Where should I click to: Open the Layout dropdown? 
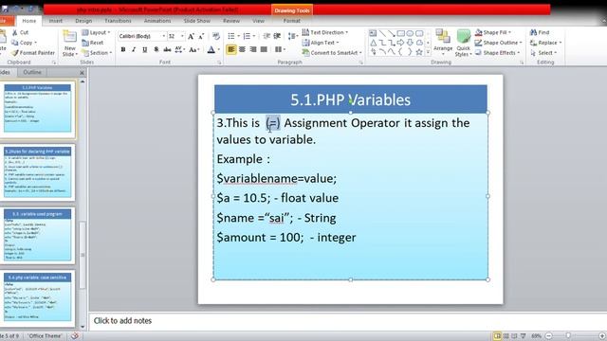coord(96,32)
